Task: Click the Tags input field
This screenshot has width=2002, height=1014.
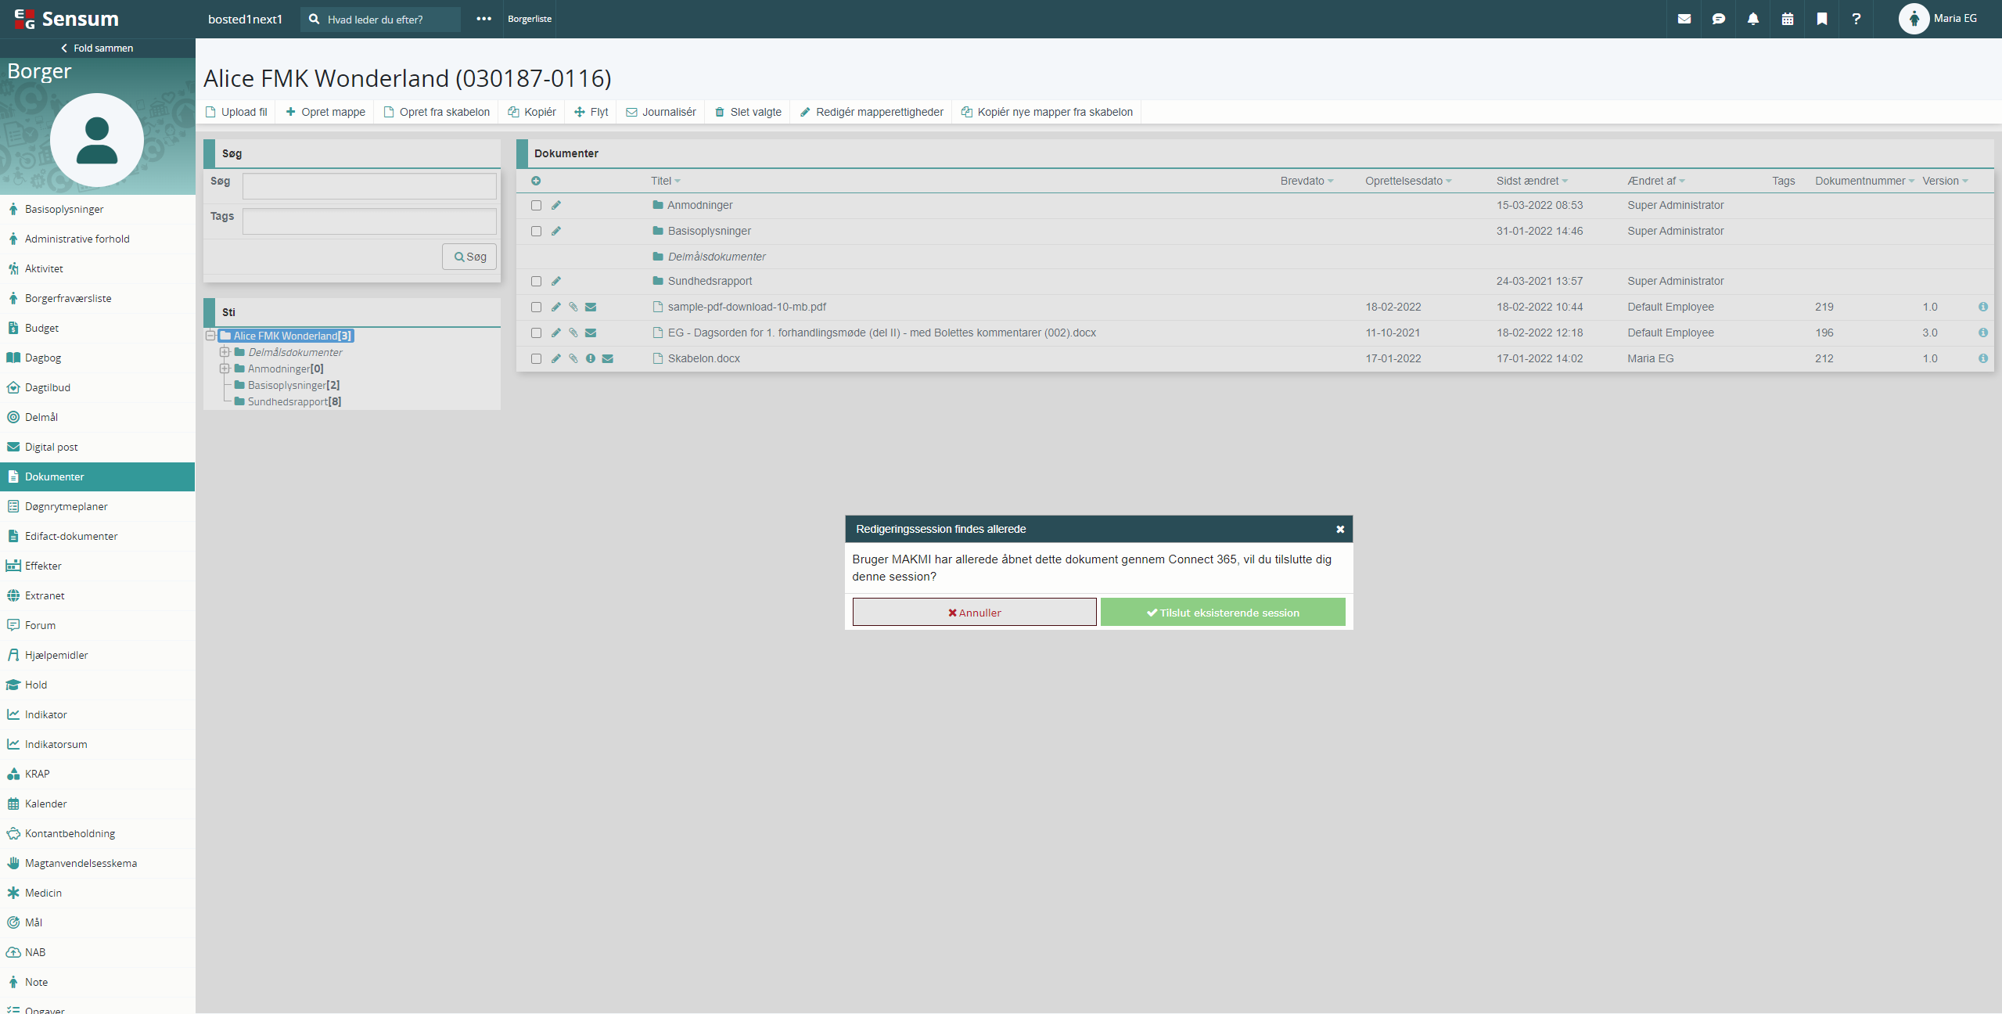Action: pos(369,221)
